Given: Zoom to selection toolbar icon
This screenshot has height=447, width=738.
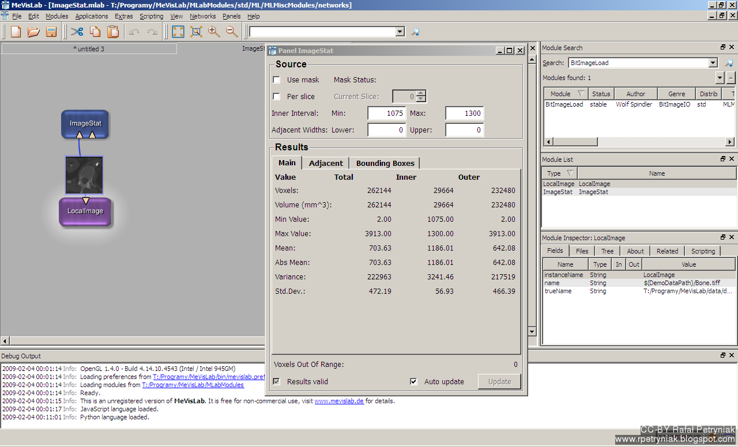Looking at the screenshot, I should coord(196,32).
